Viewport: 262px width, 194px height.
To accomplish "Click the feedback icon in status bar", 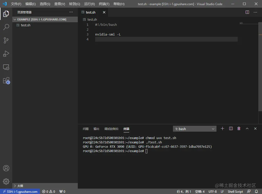I will pos(249,191).
